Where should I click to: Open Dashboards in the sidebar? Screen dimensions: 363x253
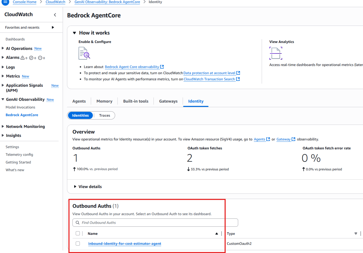[x=15, y=39]
